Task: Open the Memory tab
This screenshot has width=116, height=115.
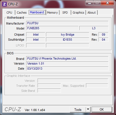Action: pos(52,13)
